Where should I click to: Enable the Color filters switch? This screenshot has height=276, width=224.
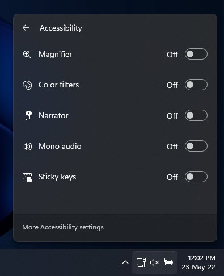coord(196,85)
